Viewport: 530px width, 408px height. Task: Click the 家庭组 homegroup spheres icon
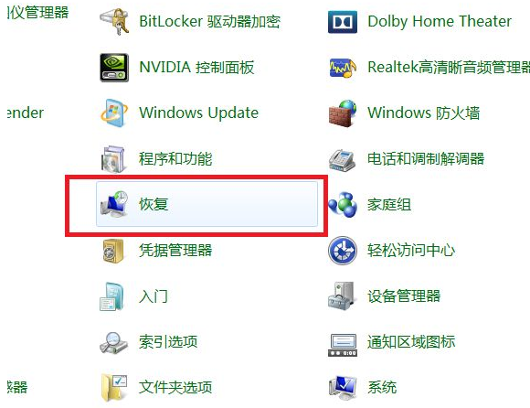[x=343, y=204]
